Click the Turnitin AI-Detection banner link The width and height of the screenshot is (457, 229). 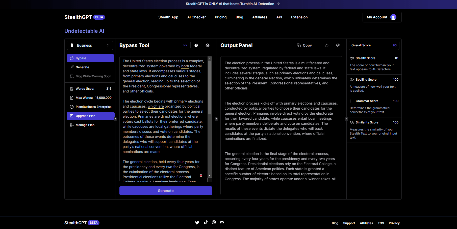pos(233,4)
